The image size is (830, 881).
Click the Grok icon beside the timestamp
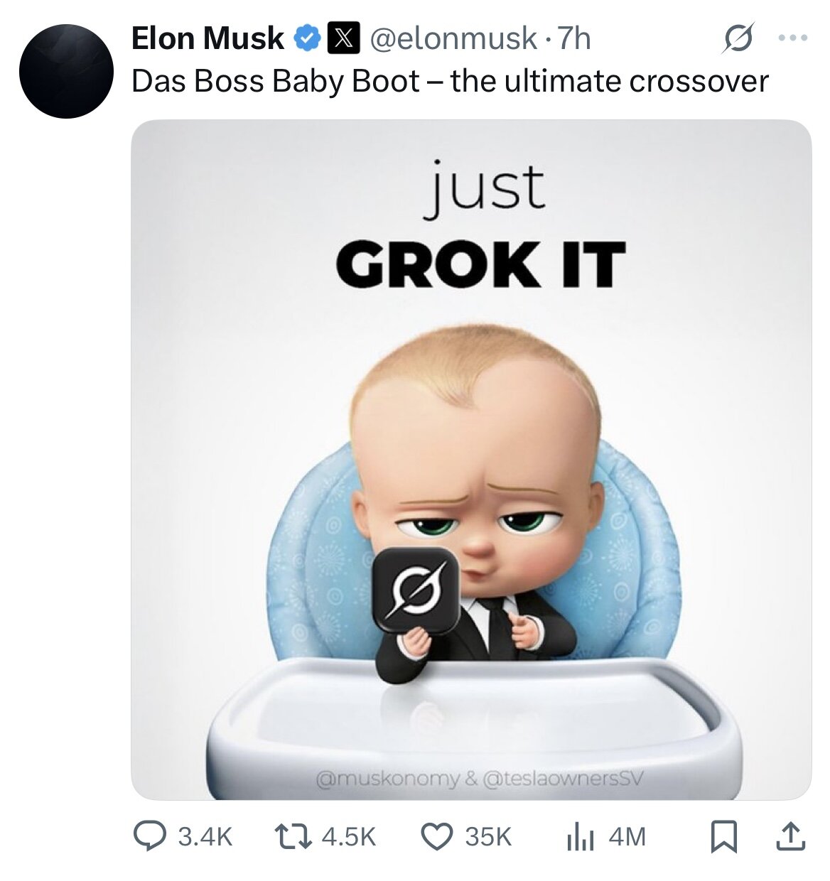738,39
